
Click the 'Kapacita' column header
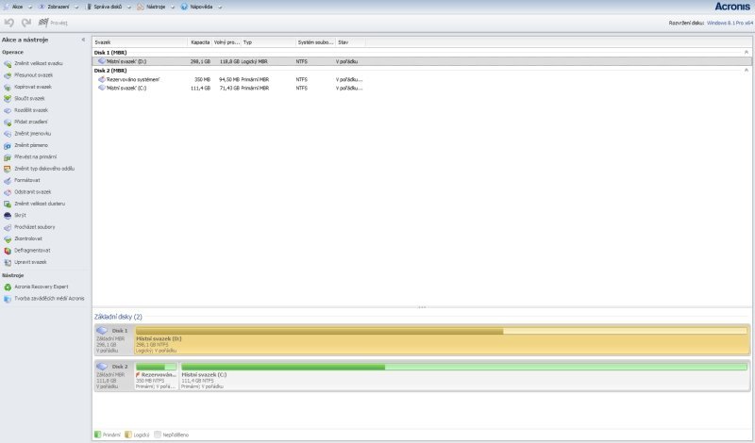[x=200, y=42]
